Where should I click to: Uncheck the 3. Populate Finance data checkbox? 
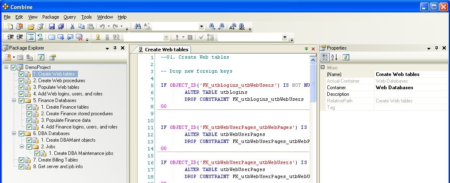(29, 120)
